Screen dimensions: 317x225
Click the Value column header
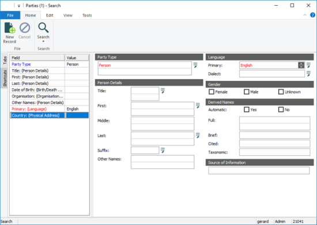pos(77,58)
